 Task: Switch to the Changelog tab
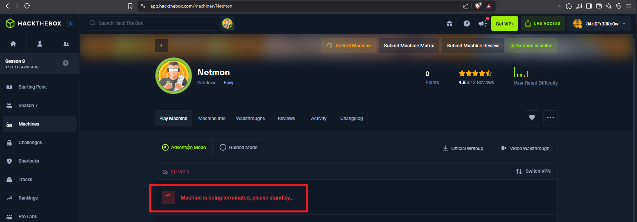[351, 118]
